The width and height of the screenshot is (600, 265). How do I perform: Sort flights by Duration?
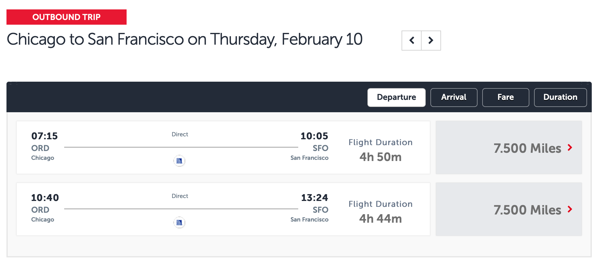(x=561, y=98)
